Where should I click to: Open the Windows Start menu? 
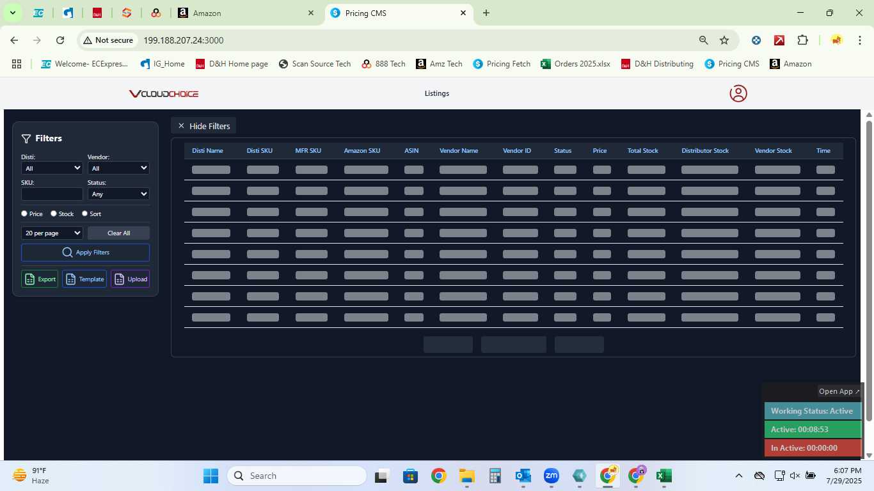coord(211,476)
